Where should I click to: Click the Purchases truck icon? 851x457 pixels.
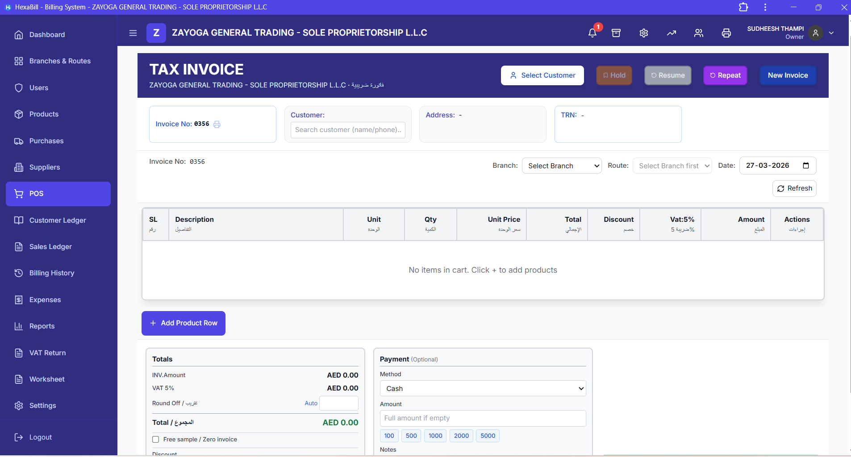pyautogui.click(x=19, y=141)
